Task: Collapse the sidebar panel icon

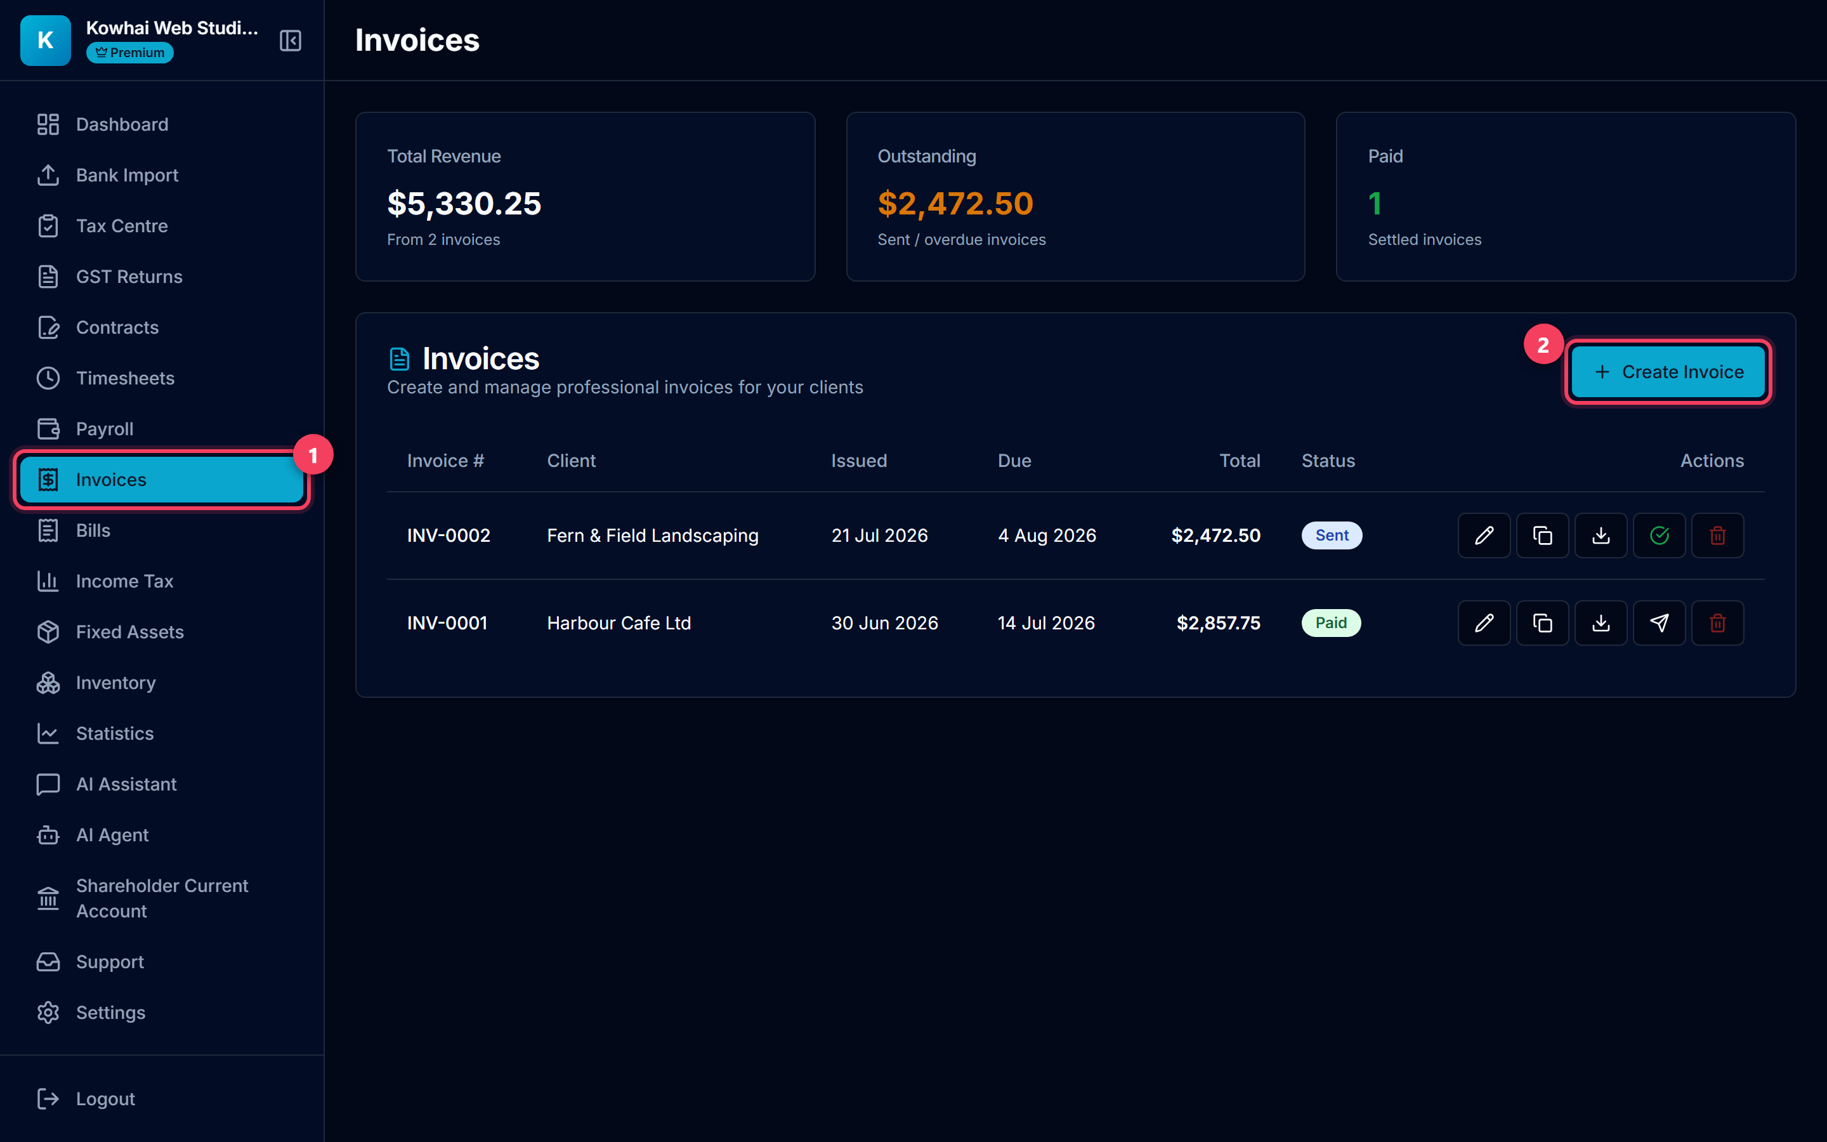Action: 290,40
